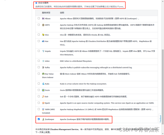Click the 'Kudu is a true column store' description

(x=83, y=84)
